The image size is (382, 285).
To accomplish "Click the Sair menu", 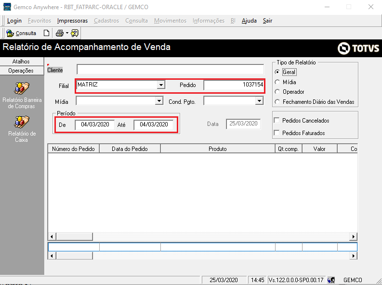I will pos(267,21).
